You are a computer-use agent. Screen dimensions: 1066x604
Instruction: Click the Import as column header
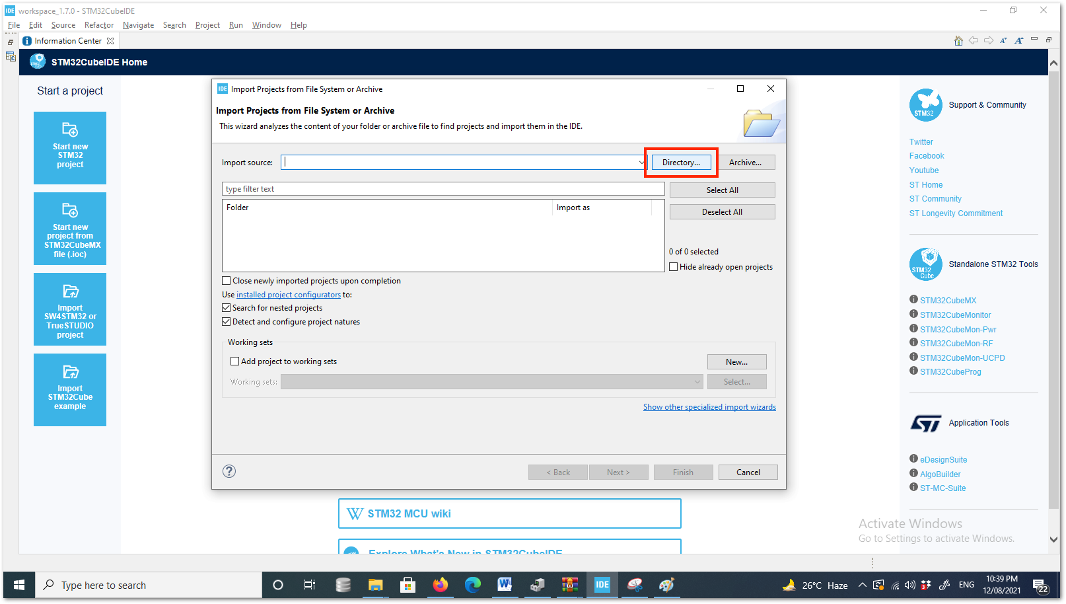tap(602, 208)
